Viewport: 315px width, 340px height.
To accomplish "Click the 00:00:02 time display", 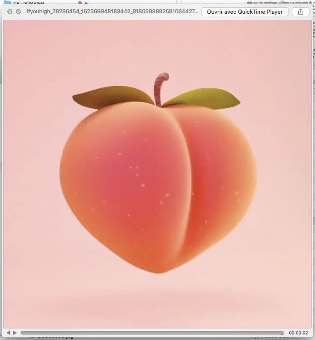I will tap(298, 333).
